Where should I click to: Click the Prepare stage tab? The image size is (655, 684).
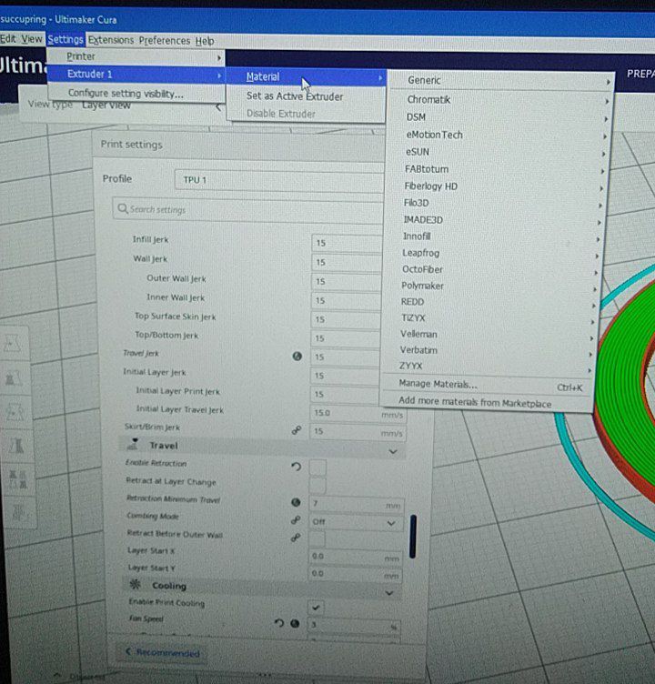(640, 74)
